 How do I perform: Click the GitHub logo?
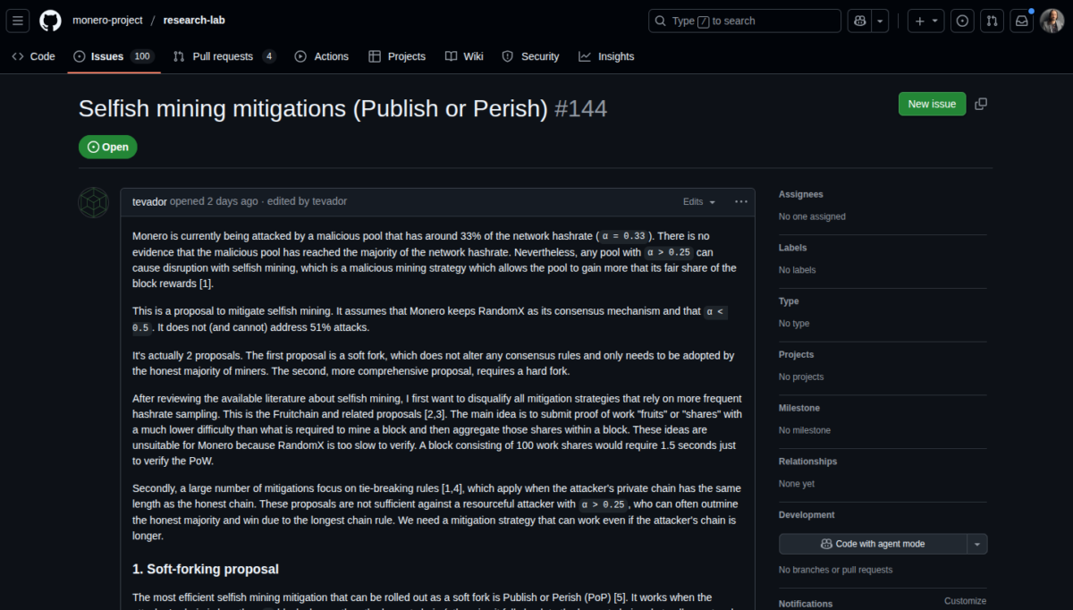point(50,21)
